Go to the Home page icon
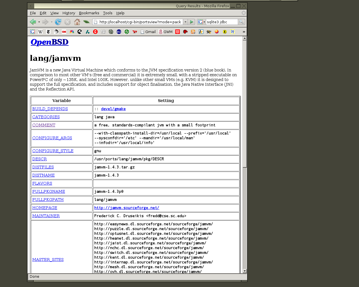Image resolution: width=359 pixels, height=287 pixels. (x=77, y=22)
